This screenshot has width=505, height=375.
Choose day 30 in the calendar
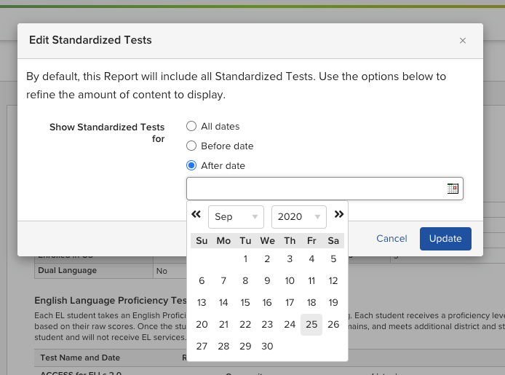click(267, 347)
